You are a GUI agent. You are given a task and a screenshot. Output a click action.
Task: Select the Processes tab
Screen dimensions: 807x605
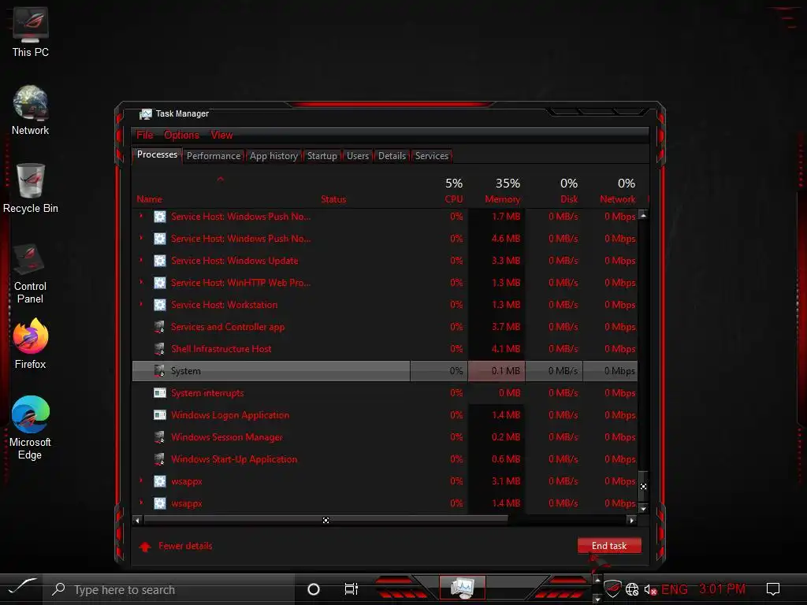tap(157, 155)
